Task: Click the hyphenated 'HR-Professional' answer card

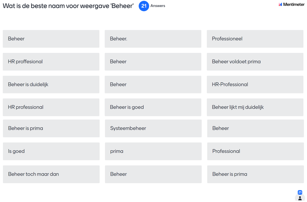Action: tap(255, 85)
